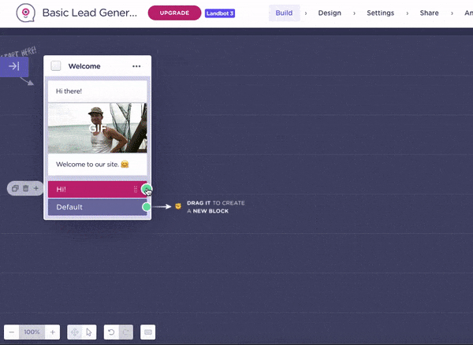Add a new button with plus icon
Screen dimensions: 473x345
point(35,189)
